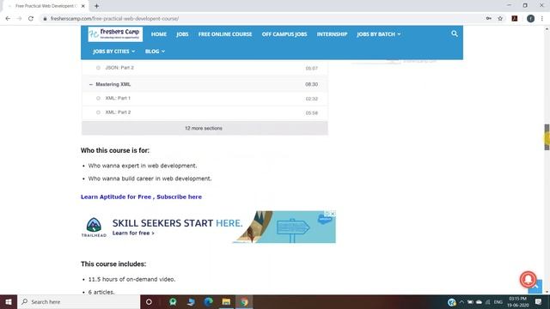
Task: Open a new browser tab
Action: point(96,6)
